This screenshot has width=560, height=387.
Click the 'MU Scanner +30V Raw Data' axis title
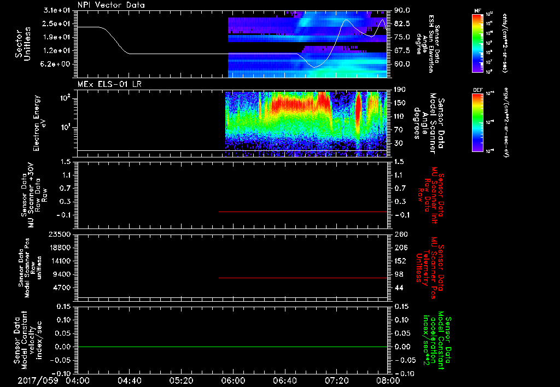(34, 195)
